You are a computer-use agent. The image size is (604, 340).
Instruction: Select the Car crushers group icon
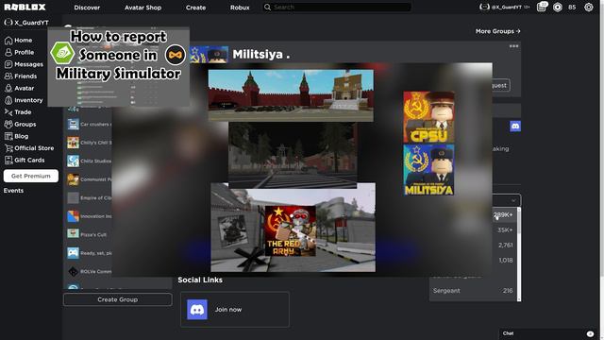tap(73, 124)
